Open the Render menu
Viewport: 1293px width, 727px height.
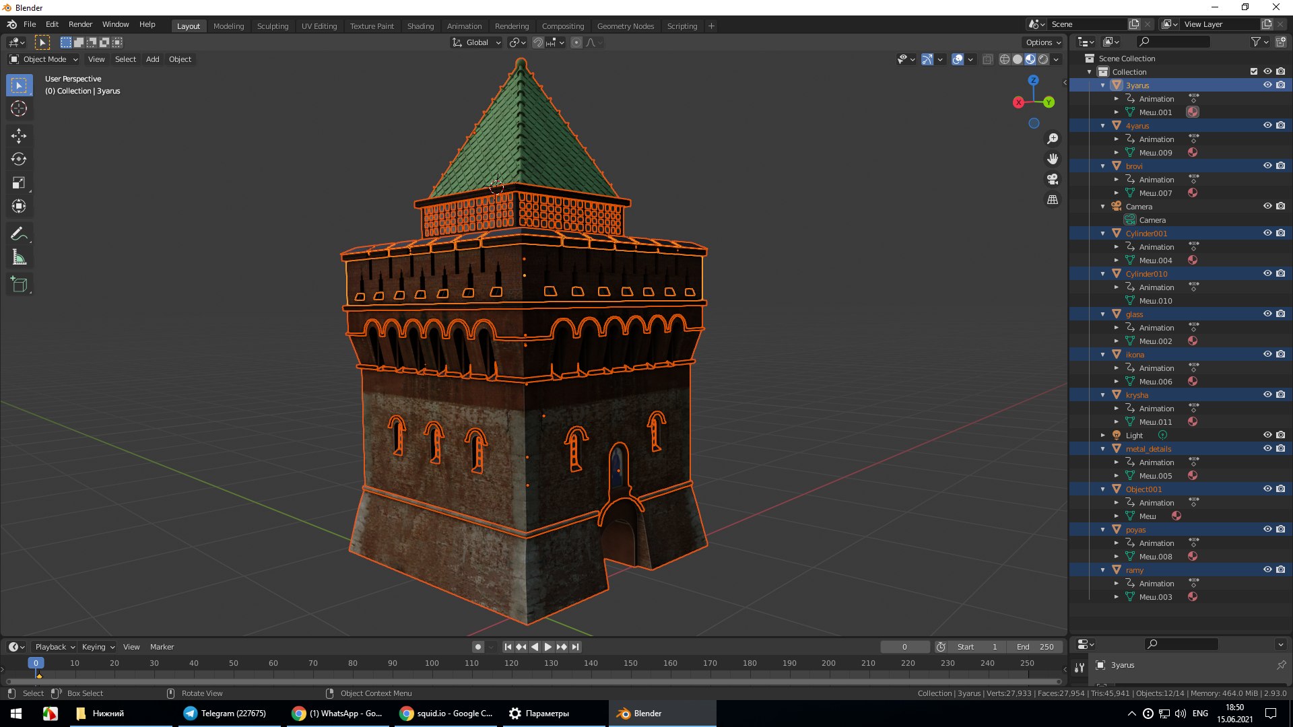80,24
